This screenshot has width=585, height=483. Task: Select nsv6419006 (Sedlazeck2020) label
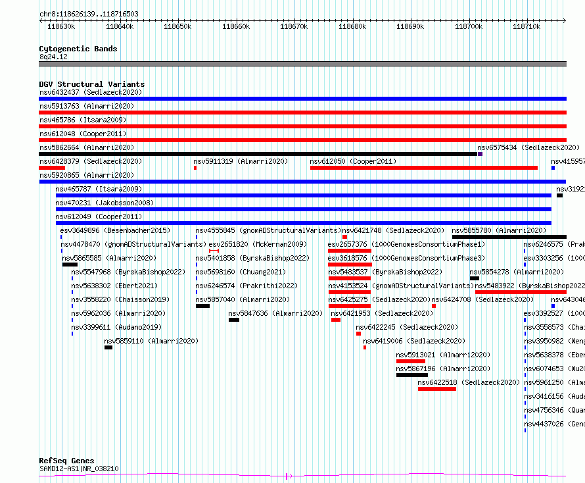click(x=414, y=341)
